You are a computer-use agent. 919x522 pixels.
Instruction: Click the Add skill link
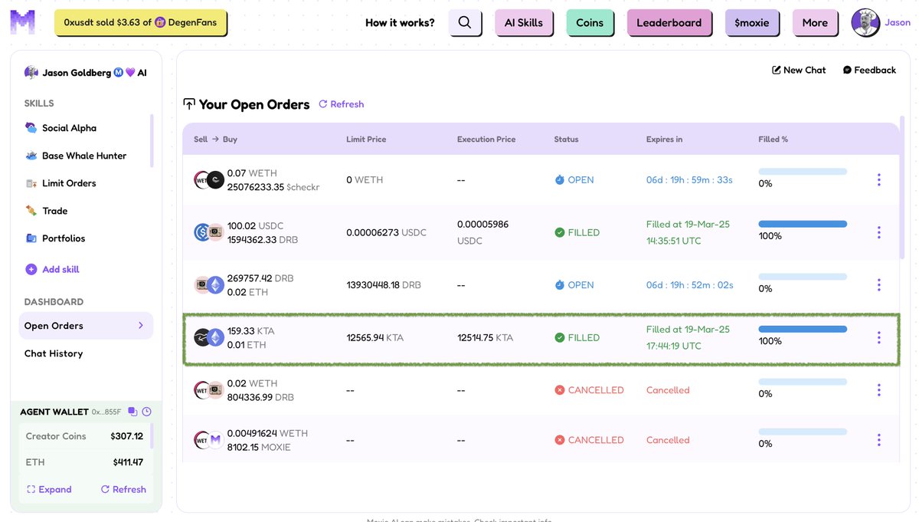point(53,269)
